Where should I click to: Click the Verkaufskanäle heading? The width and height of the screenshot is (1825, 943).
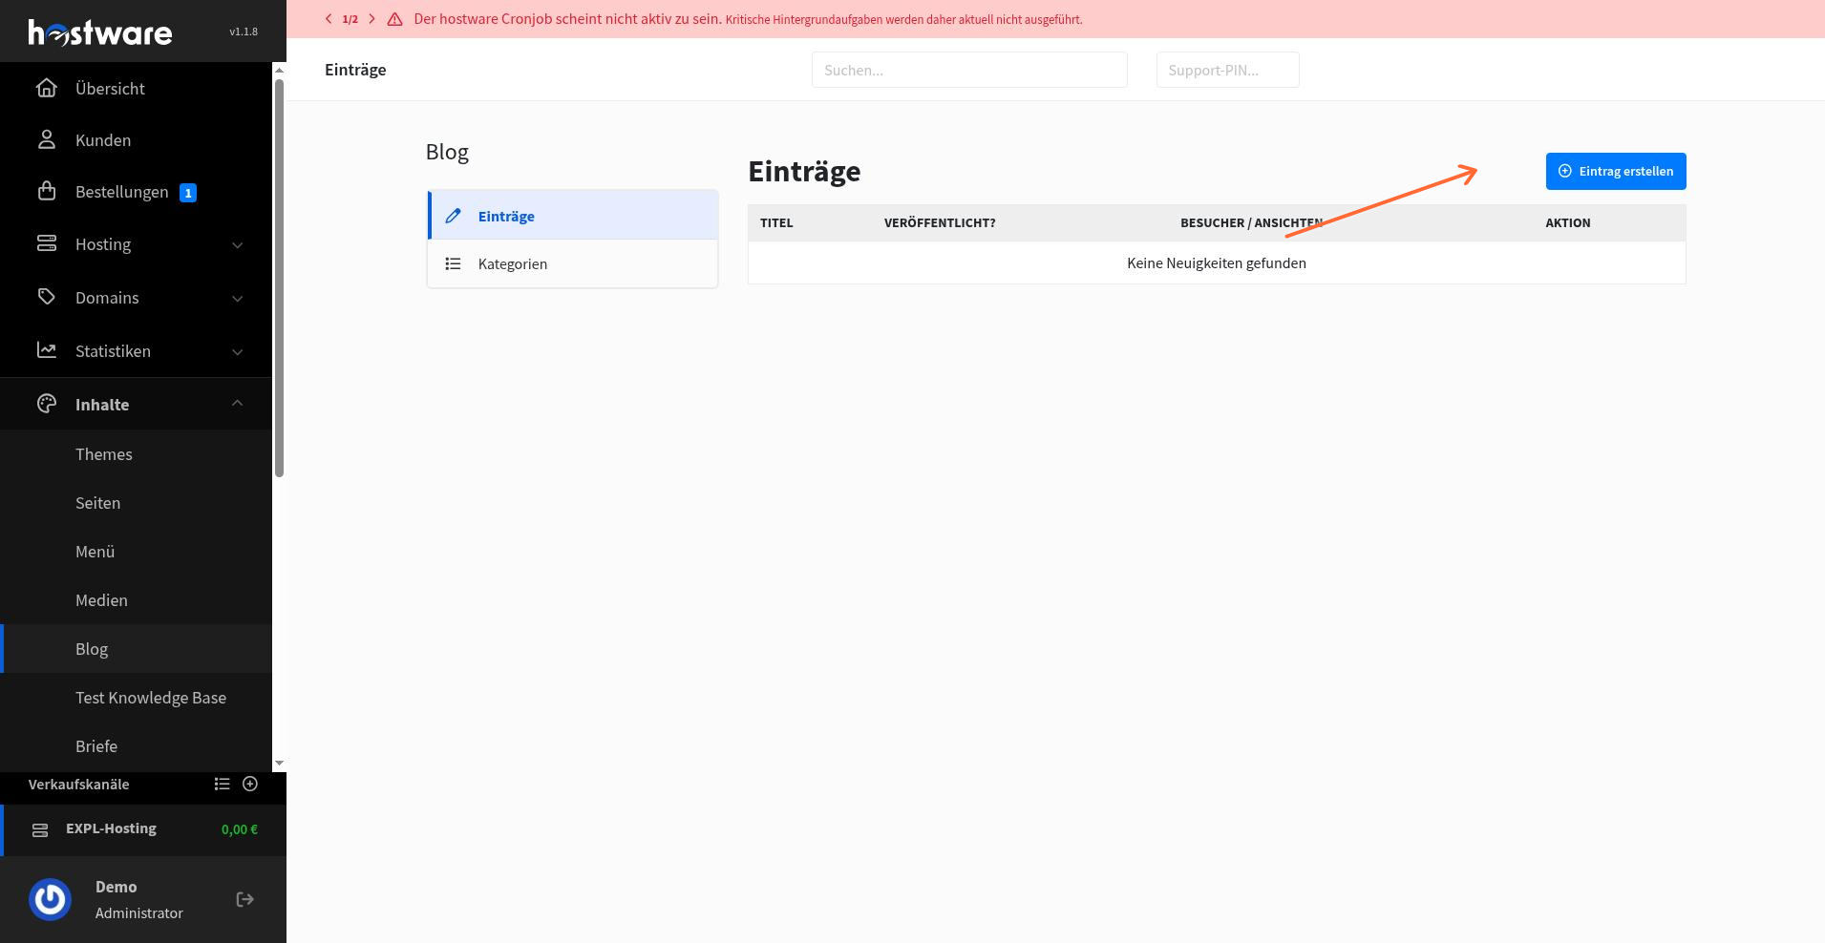(78, 784)
